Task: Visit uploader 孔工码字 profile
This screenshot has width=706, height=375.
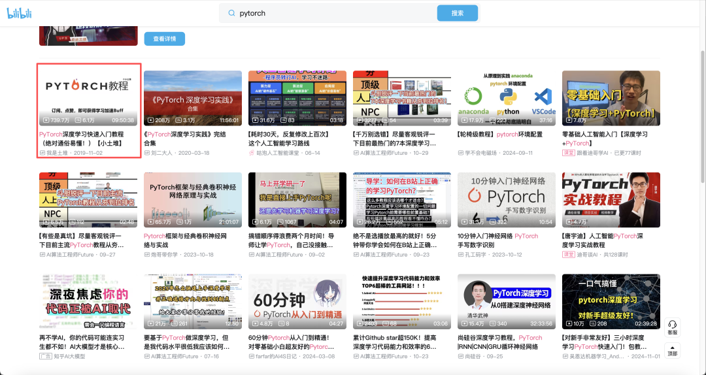Action: click(x=475, y=254)
